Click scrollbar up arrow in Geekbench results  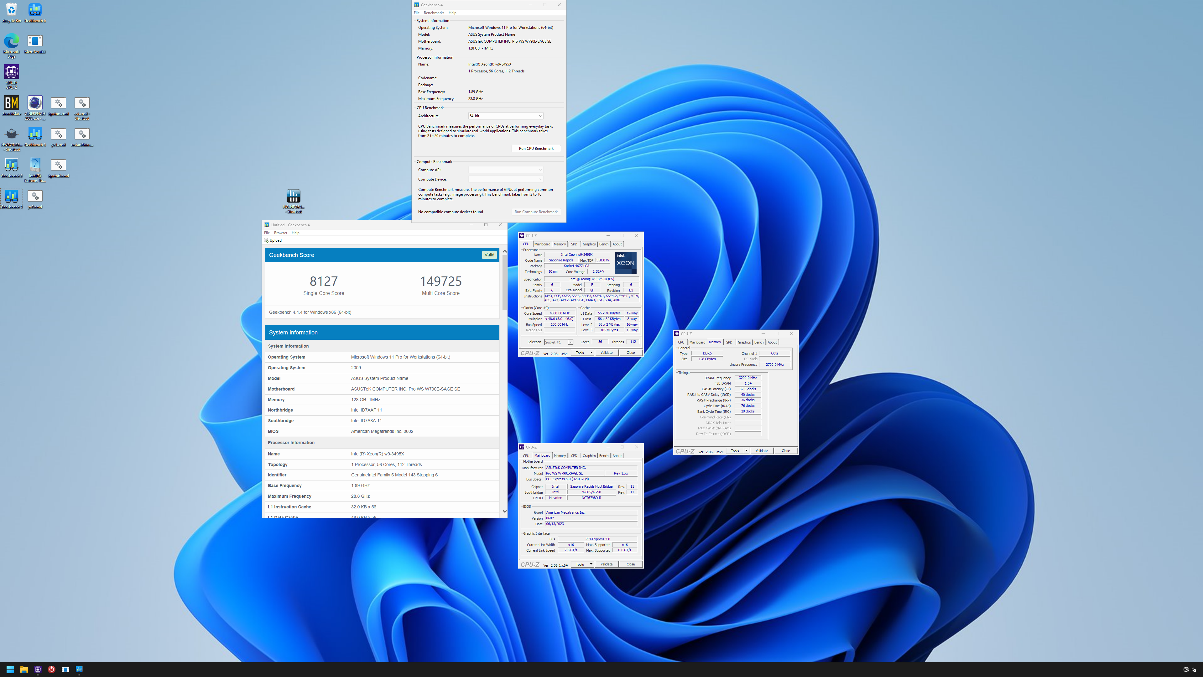pyautogui.click(x=504, y=251)
